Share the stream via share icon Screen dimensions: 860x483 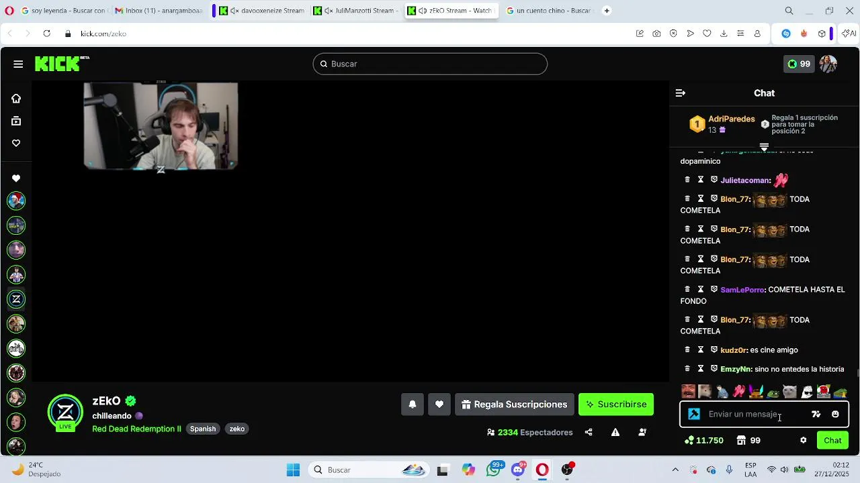coord(589,433)
